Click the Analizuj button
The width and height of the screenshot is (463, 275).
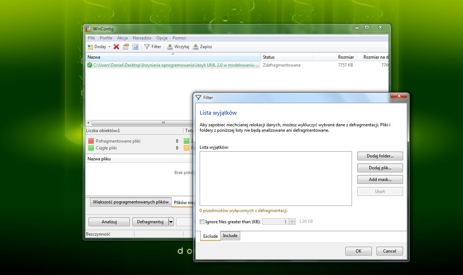[109, 222]
